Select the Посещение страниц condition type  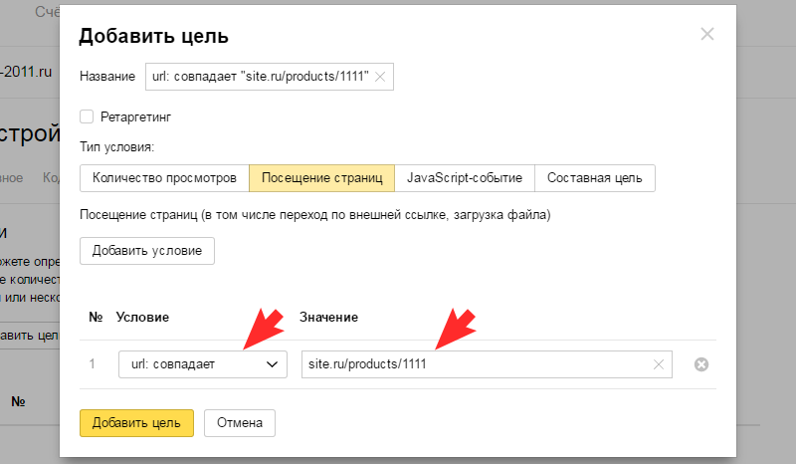(321, 178)
